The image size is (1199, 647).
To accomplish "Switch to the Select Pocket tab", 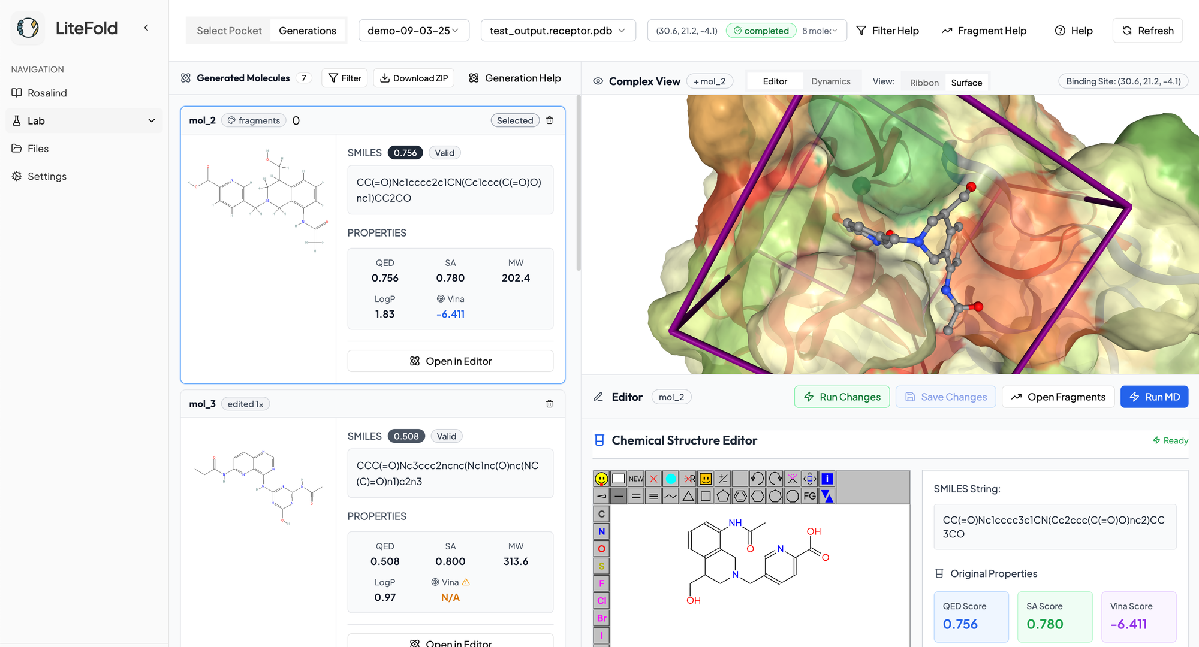I will point(228,30).
